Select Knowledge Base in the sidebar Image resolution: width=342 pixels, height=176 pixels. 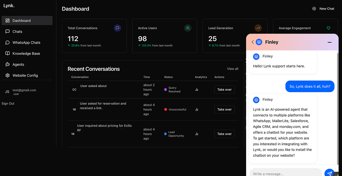coord(27,54)
